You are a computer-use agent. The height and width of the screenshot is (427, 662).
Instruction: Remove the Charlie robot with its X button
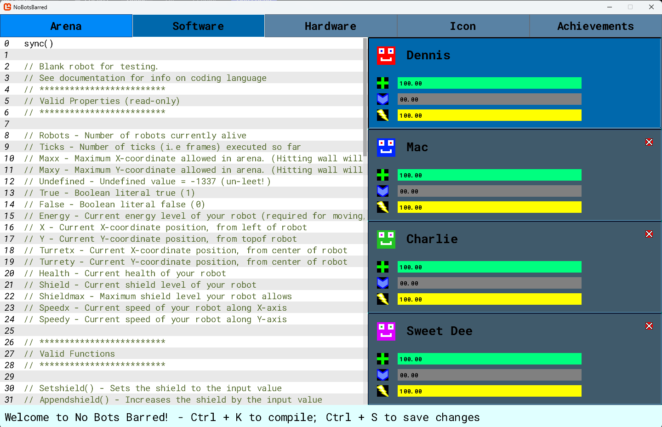tap(649, 234)
